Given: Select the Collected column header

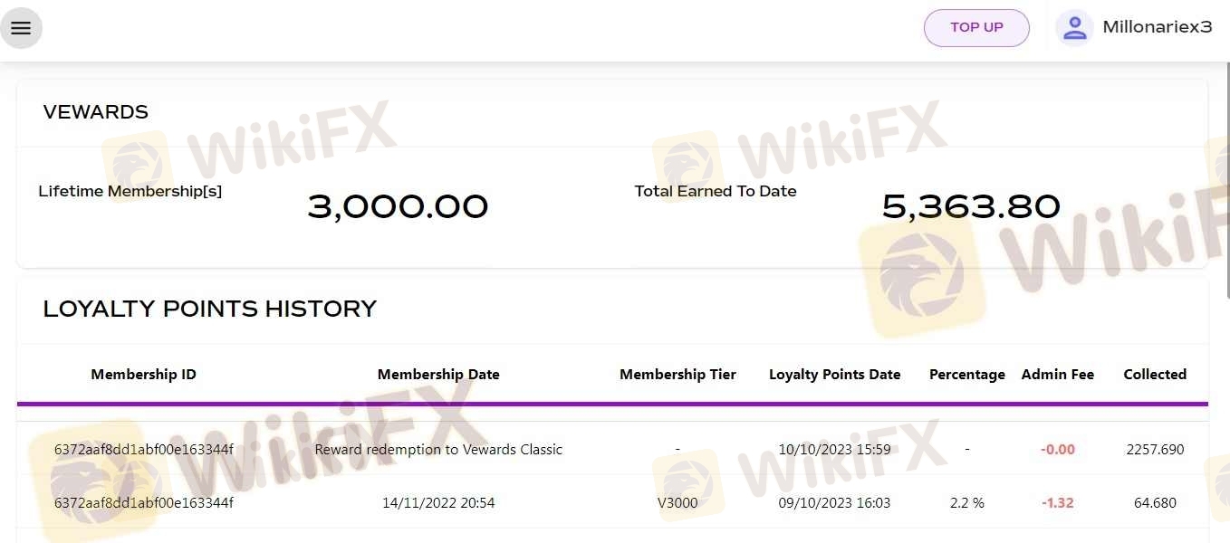Looking at the screenshot, I should click(1155, 375).
